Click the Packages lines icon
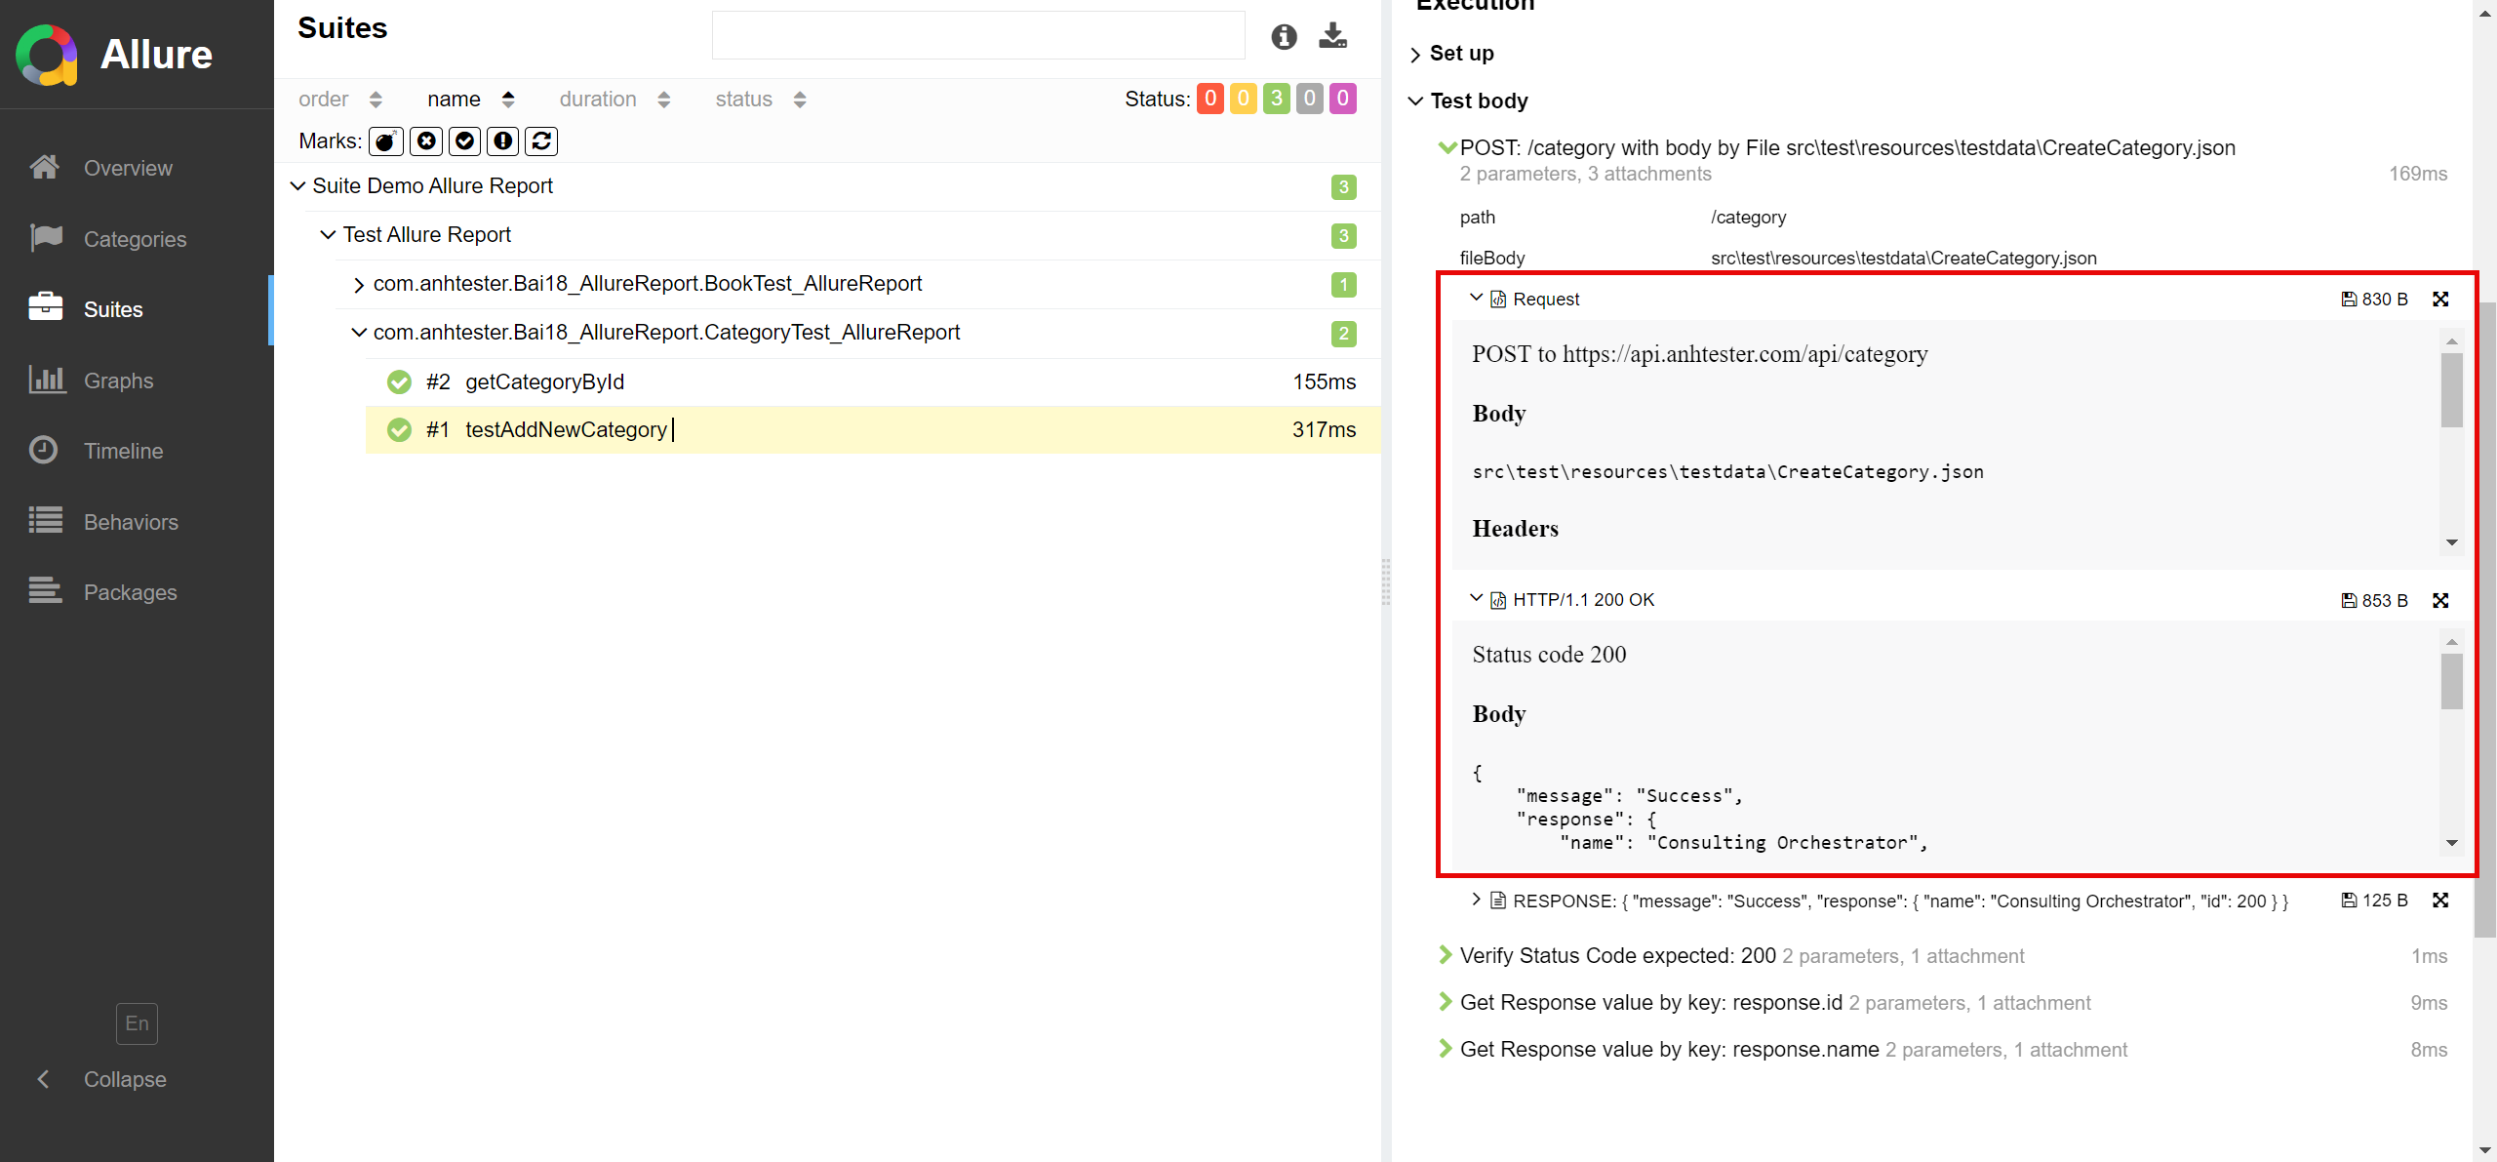 point(45,590)
